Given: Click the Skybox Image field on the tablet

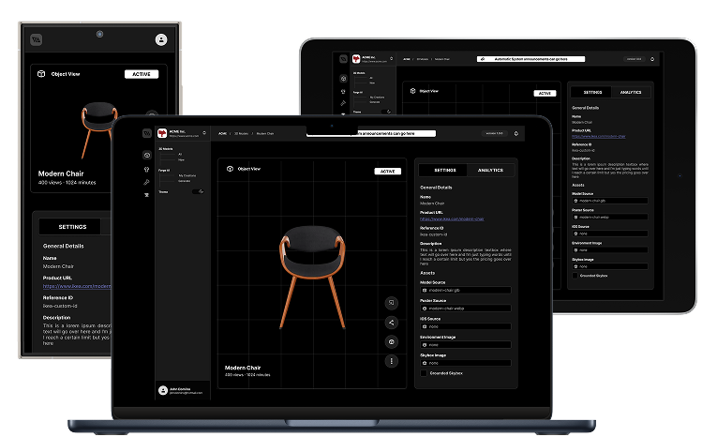Looking at the screenshot, I should tap(610, 266).
